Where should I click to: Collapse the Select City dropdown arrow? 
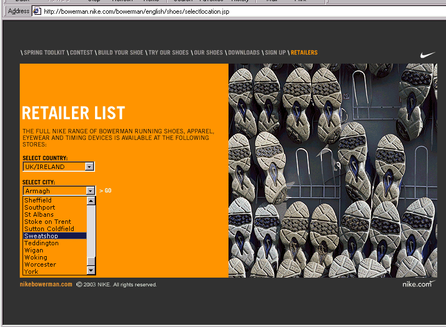pyautogui.click(x=91, y=190)
